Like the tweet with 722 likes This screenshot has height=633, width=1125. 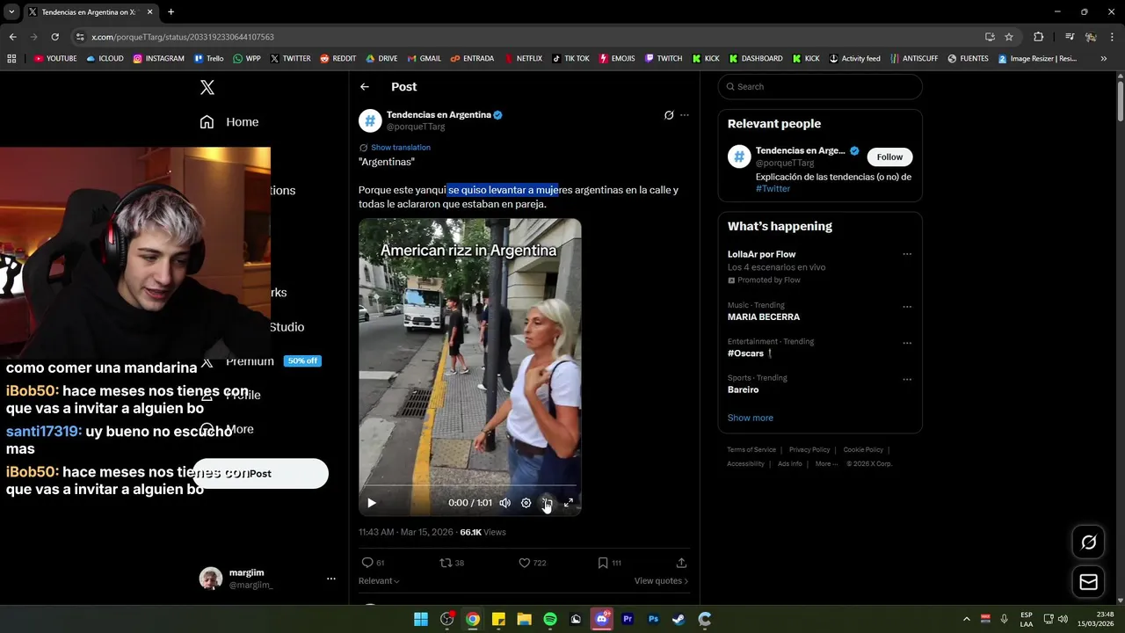(x=532, y=563)
